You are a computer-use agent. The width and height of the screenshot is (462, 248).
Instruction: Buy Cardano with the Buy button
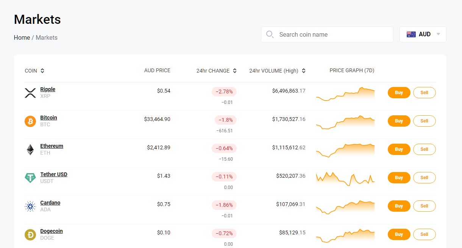(x=399, y=206)
